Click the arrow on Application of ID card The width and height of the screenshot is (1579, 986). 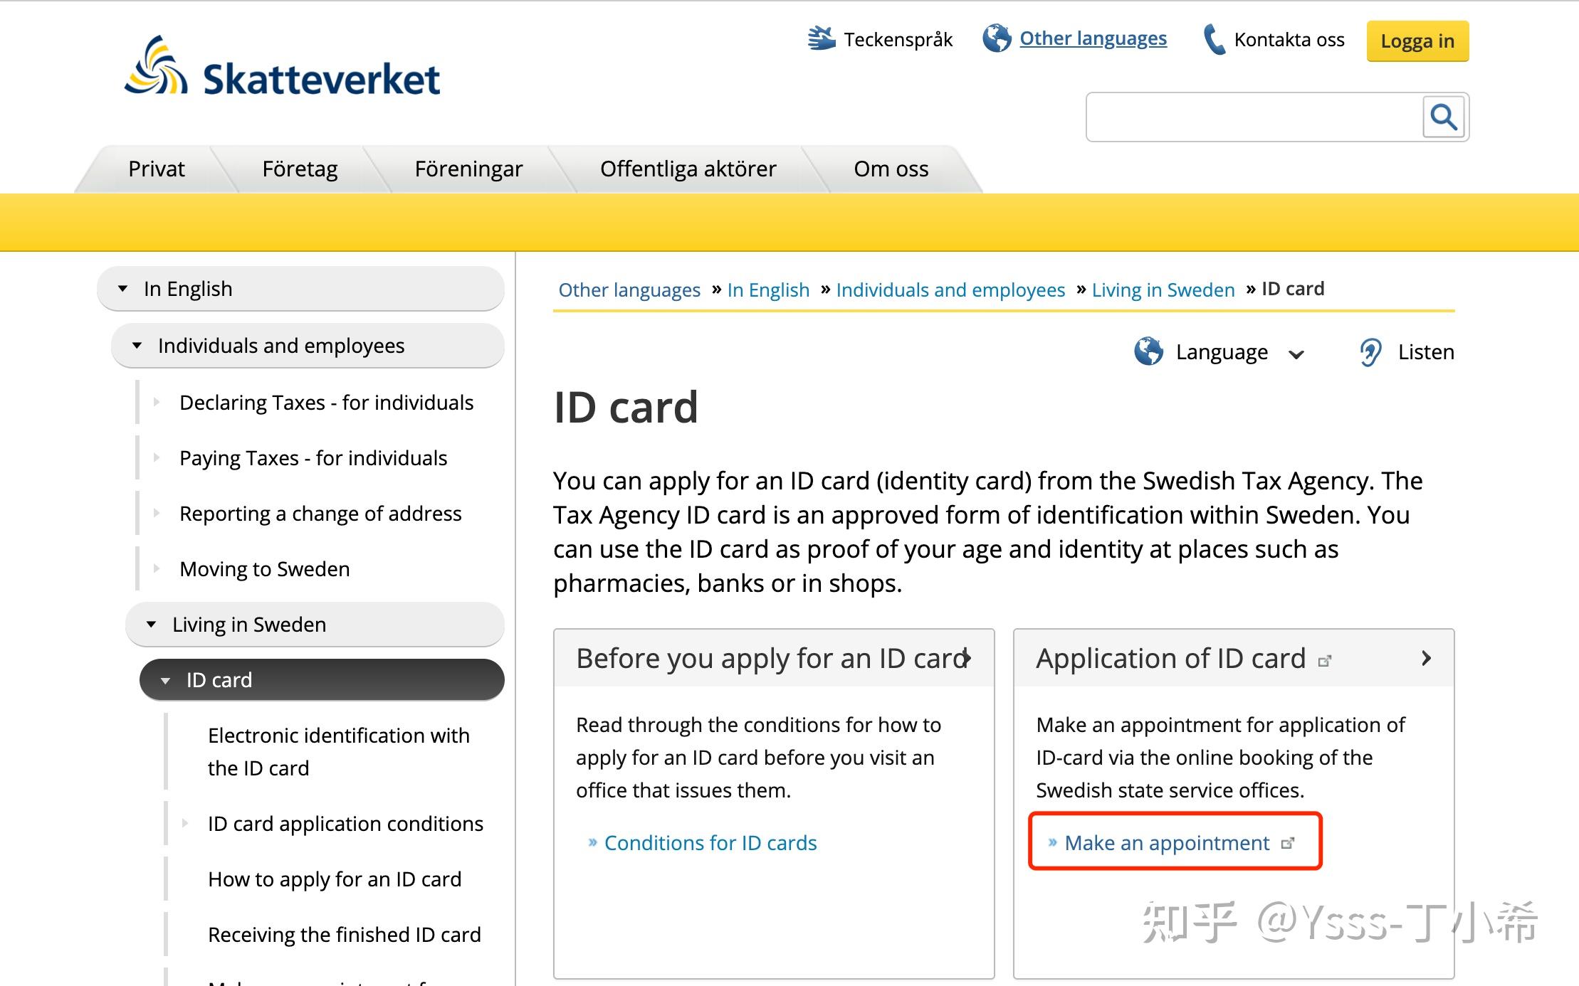[1426, 659]
